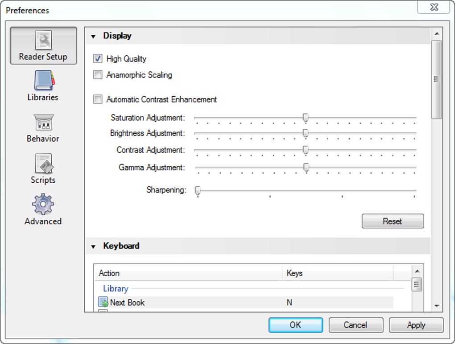Click the Brightness Adjustment slider handle

coord(305,133)
